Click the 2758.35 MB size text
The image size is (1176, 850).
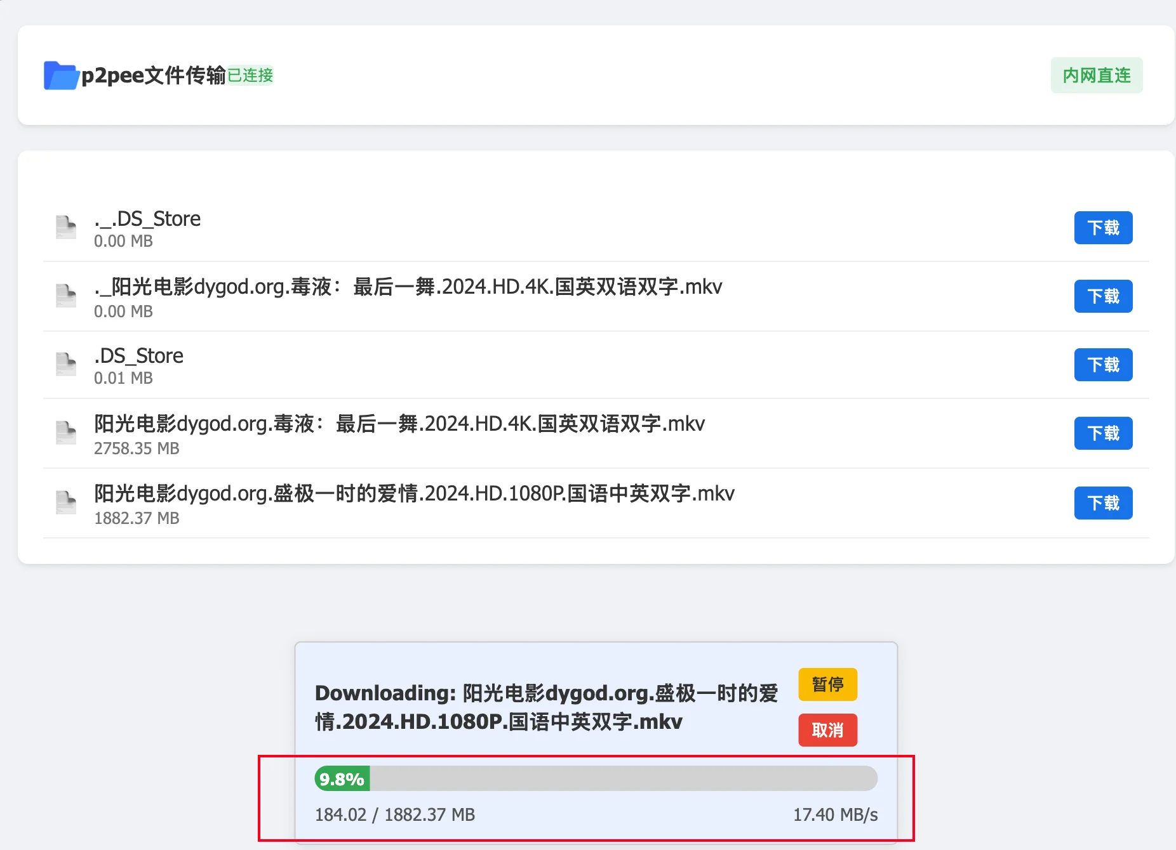point(137,448)
